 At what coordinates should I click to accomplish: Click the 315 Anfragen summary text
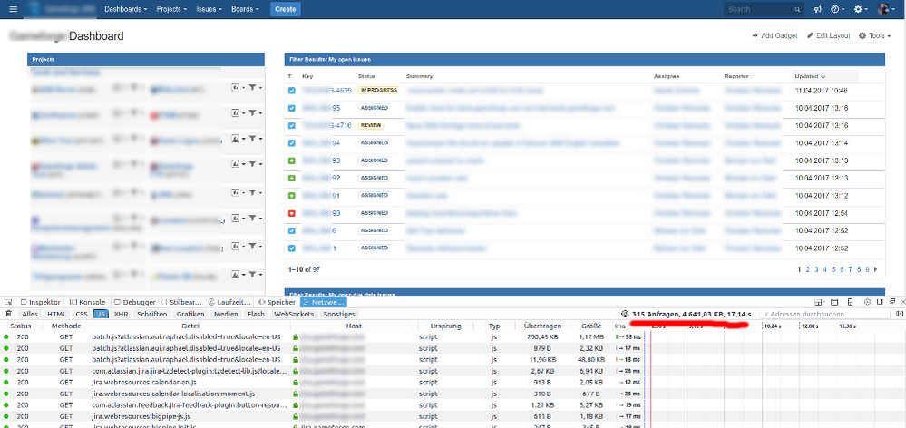coord(692,315)
